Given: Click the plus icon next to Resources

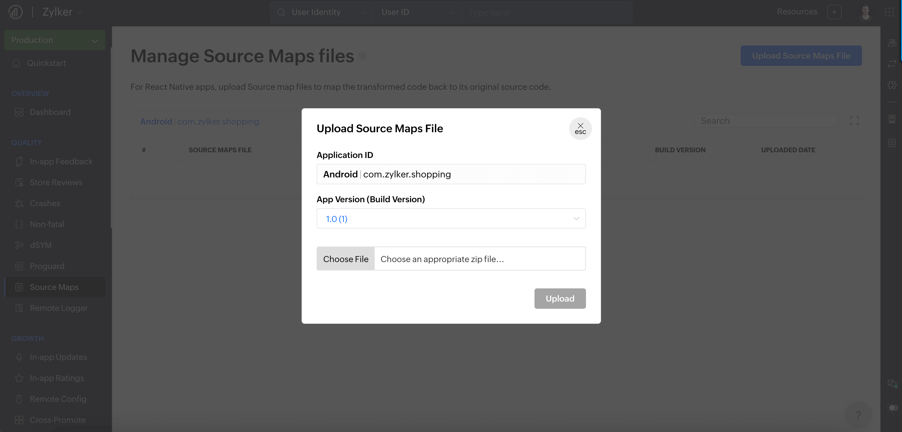Looking at the screenshot, I should [x=834, y=12].
